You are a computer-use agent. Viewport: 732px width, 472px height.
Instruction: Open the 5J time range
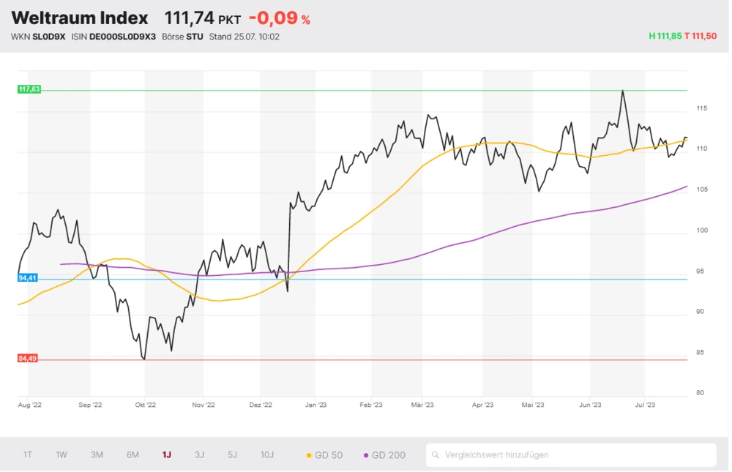click(232, 455)
